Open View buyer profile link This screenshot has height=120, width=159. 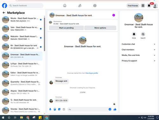(x=92, y=73)
